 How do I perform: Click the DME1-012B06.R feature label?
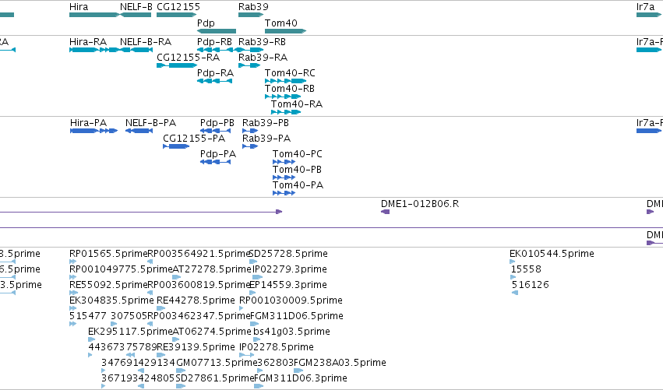[x=420, y=204]
